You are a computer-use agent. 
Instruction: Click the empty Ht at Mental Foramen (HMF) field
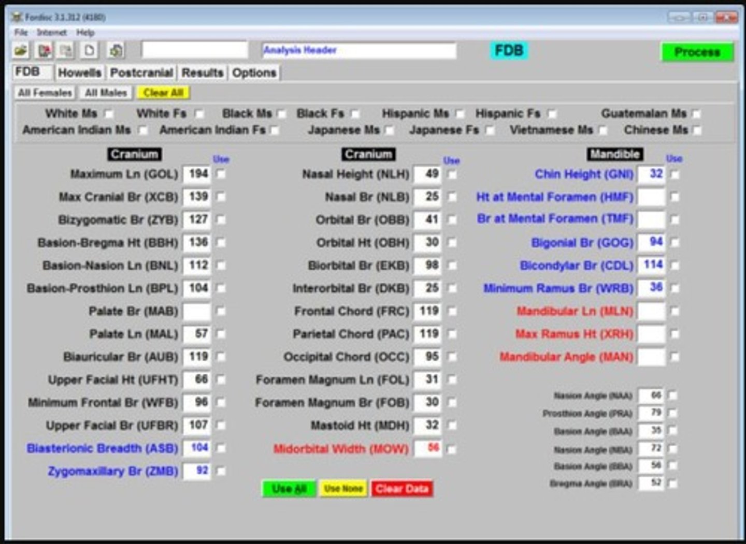click(651, 197)
